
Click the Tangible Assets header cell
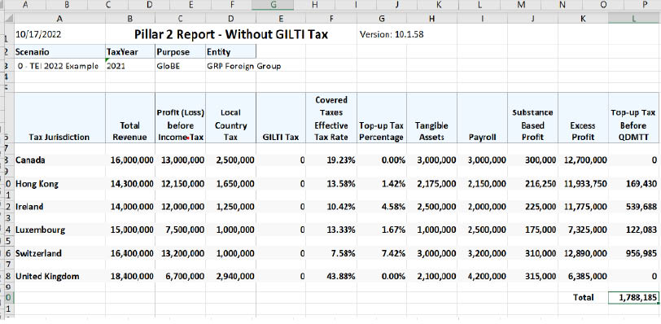pos(431,118)
